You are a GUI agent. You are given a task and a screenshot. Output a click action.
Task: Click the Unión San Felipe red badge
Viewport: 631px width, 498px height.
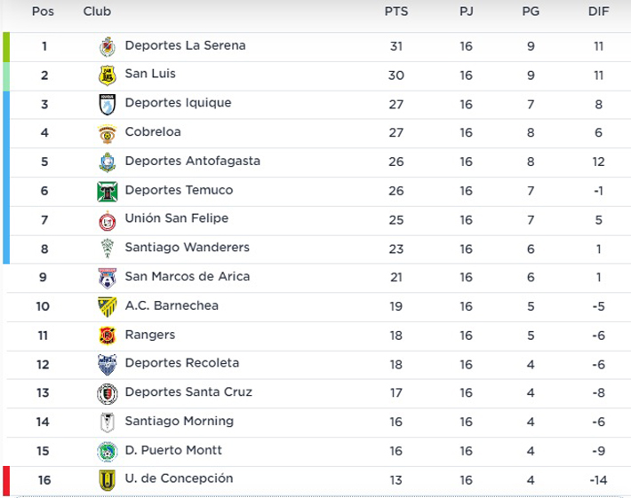pos(107,221)
